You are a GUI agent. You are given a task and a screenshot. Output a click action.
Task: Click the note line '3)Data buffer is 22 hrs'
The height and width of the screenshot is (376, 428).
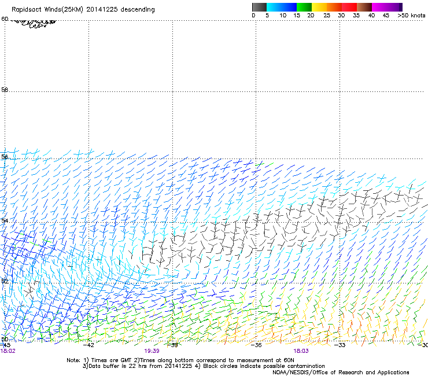pos(204,366)
